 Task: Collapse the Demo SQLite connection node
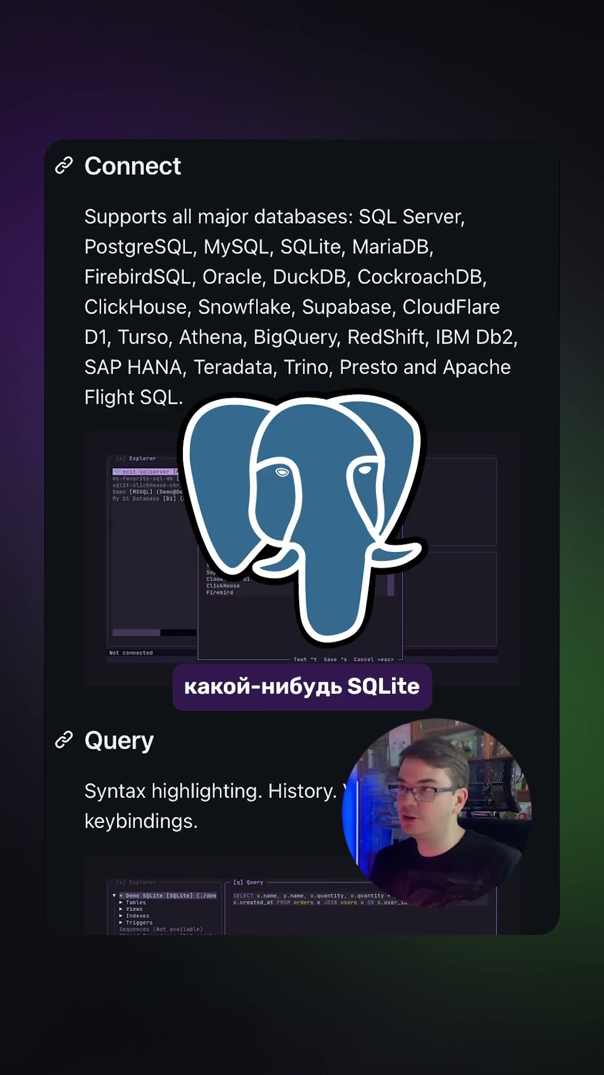(x=115, y=896)
